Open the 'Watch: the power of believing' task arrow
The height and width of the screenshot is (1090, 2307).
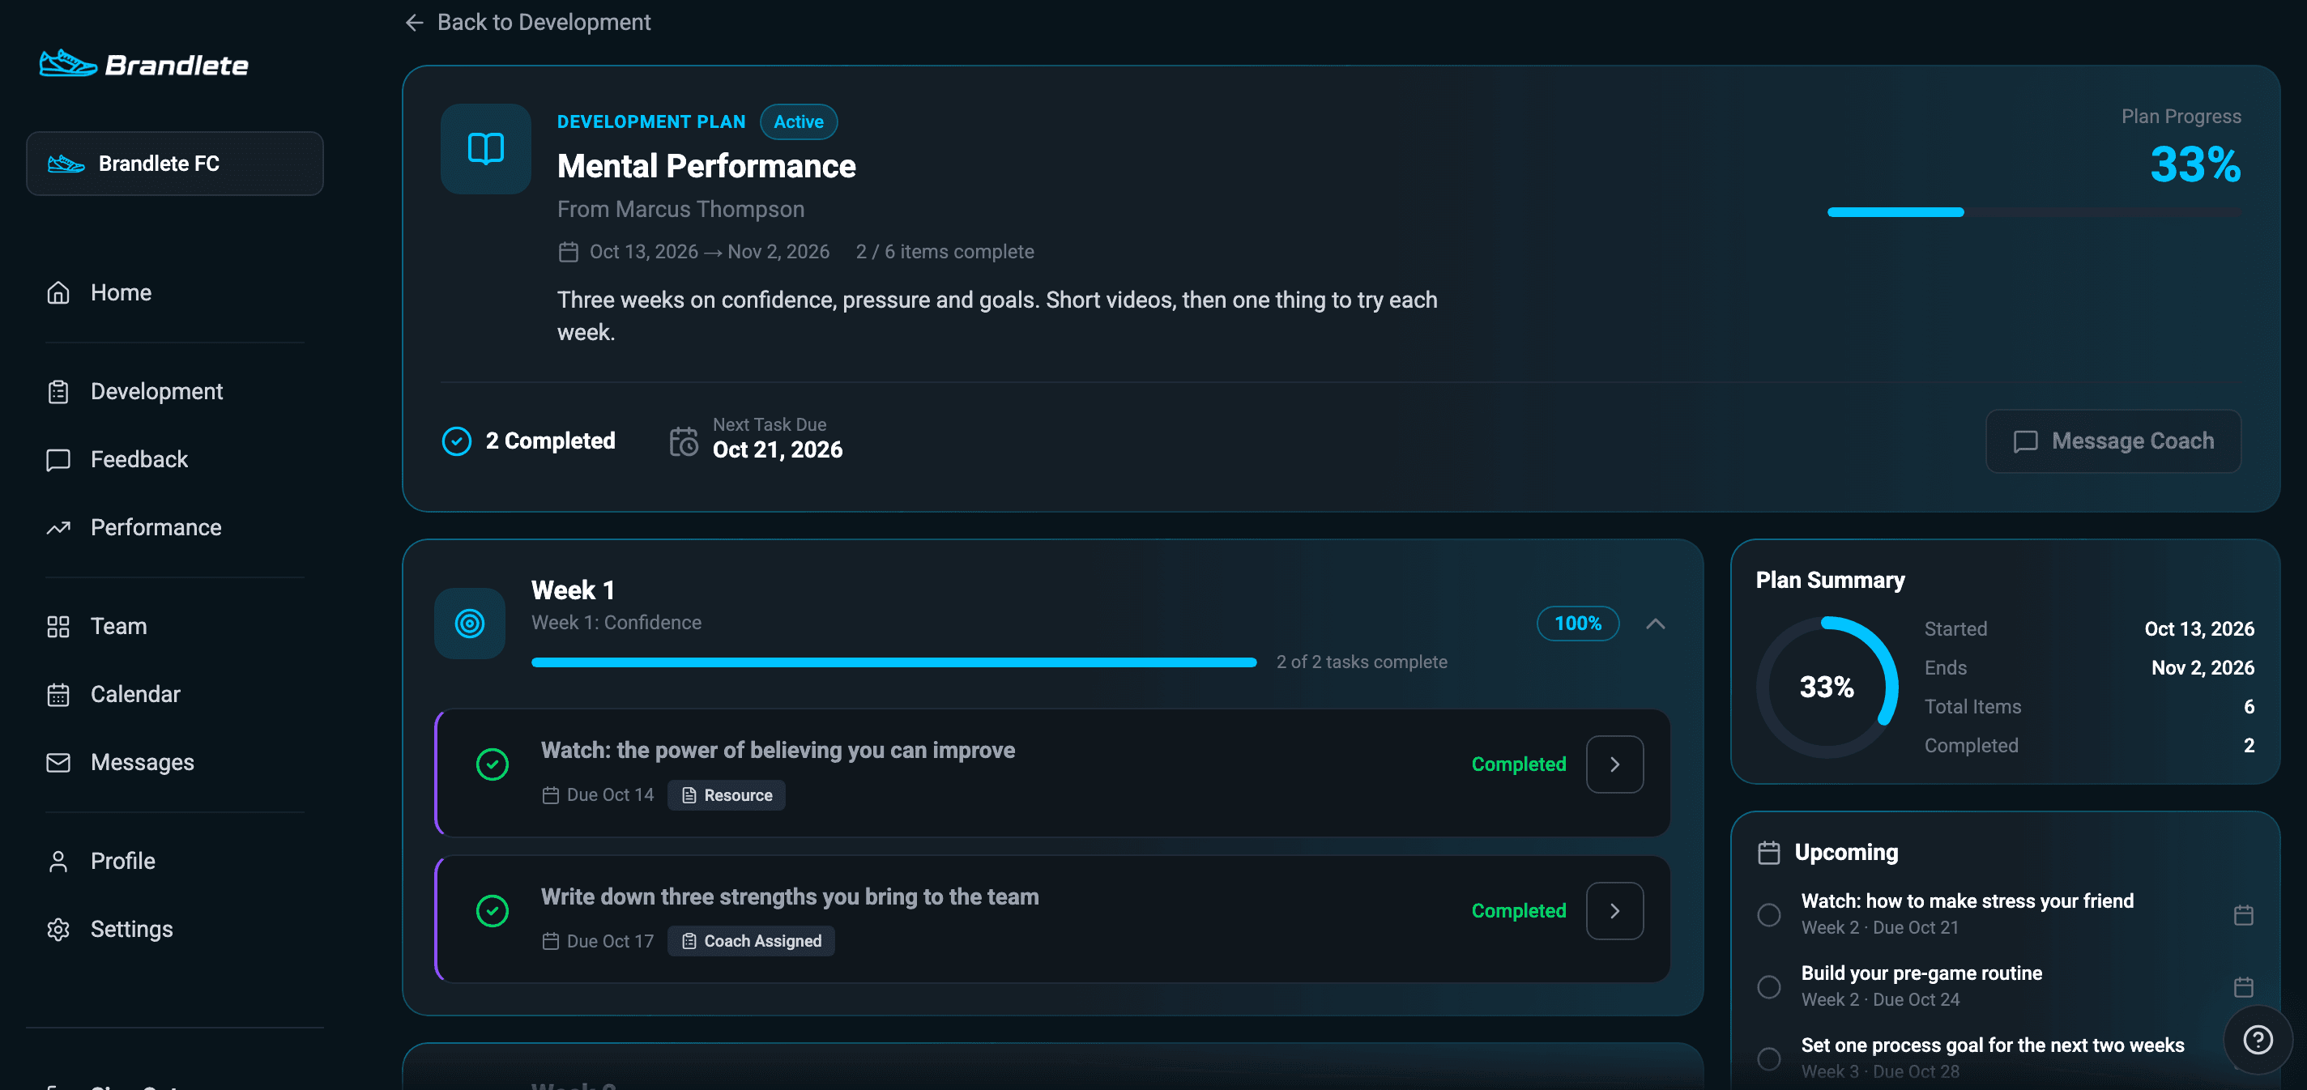(1614, 764)
